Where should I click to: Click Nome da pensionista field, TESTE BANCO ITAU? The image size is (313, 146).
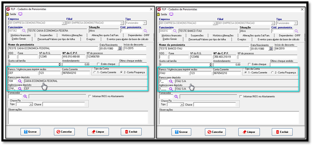[204, 49]
